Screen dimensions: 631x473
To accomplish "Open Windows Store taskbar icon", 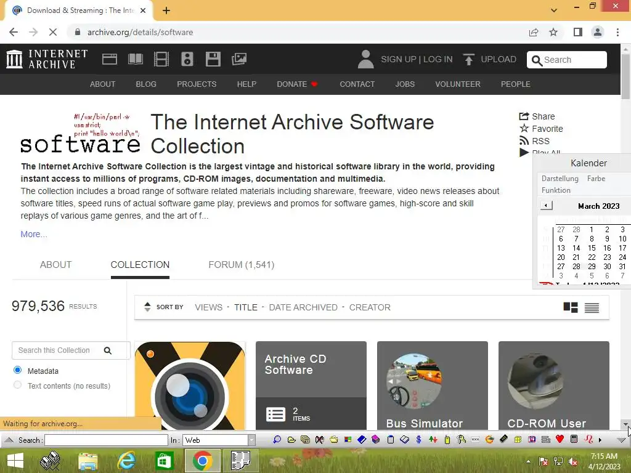I will click(x=164, y=461).
